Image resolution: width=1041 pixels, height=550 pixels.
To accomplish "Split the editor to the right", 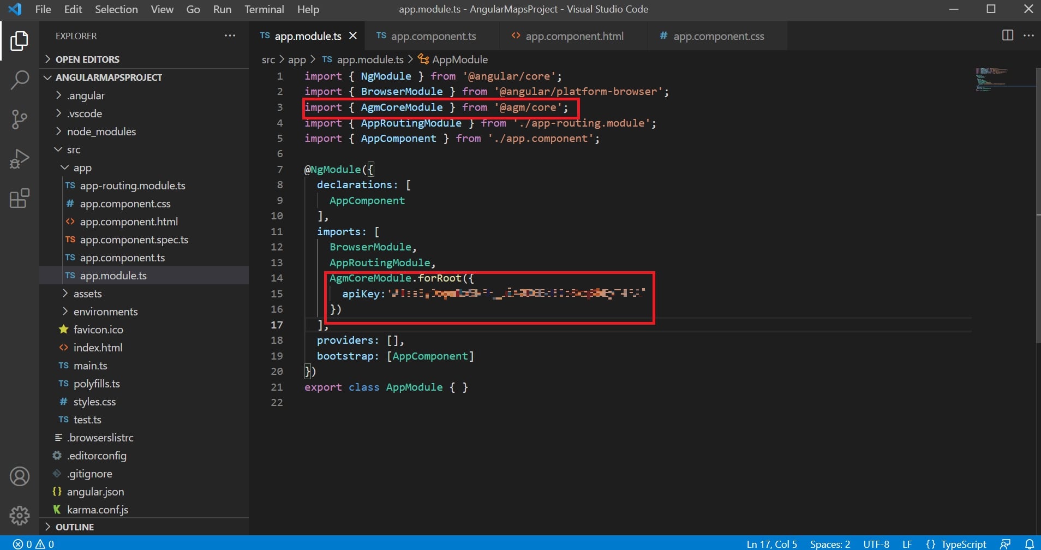I will (1007, 35).
